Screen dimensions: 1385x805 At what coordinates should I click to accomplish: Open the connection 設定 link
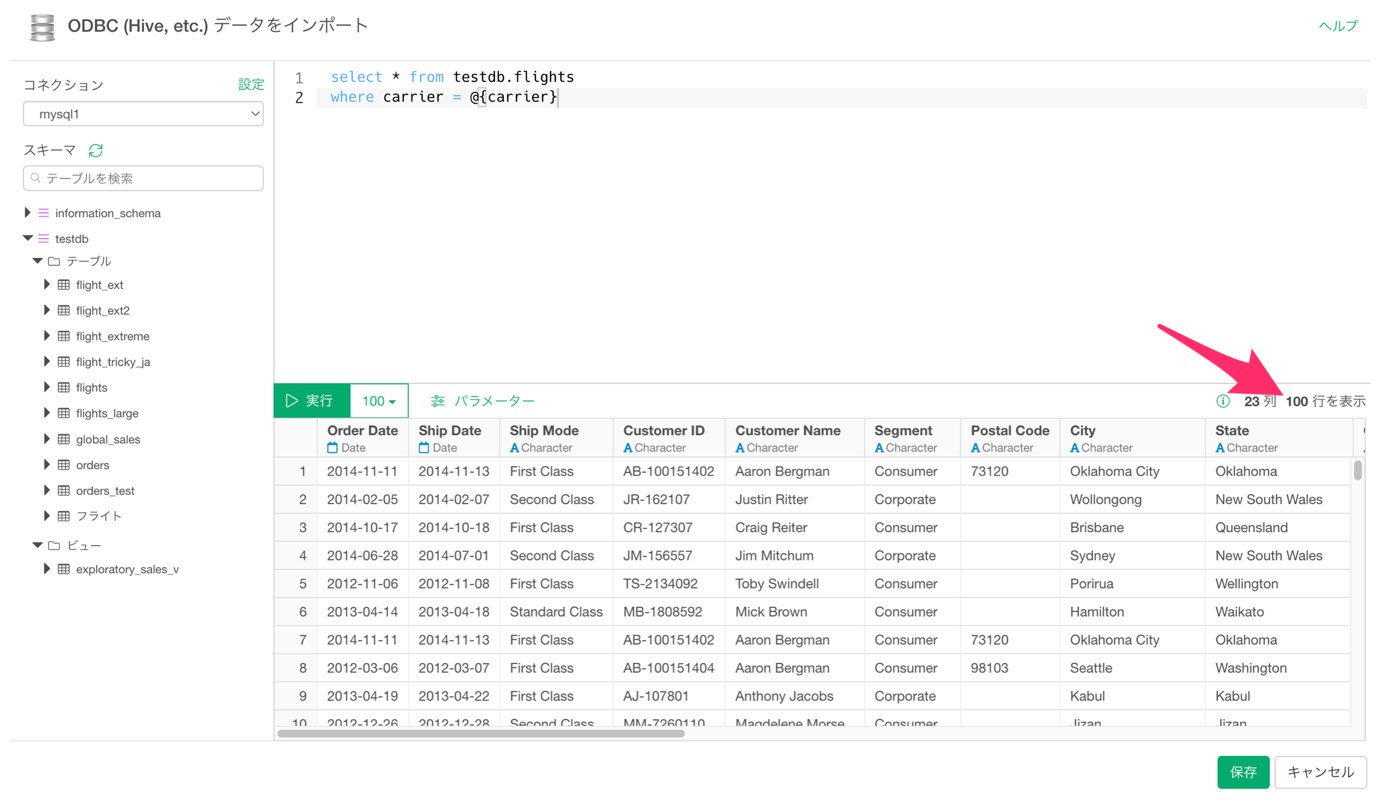[251, 85]
